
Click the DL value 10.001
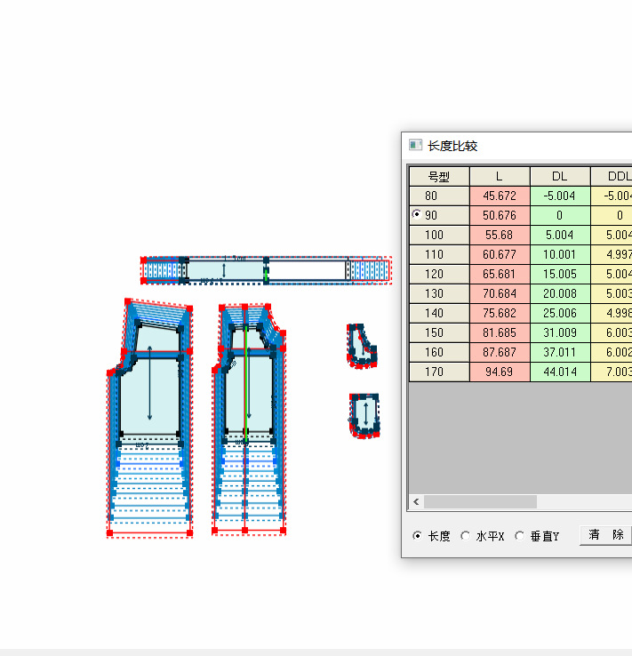pos(560,254)
